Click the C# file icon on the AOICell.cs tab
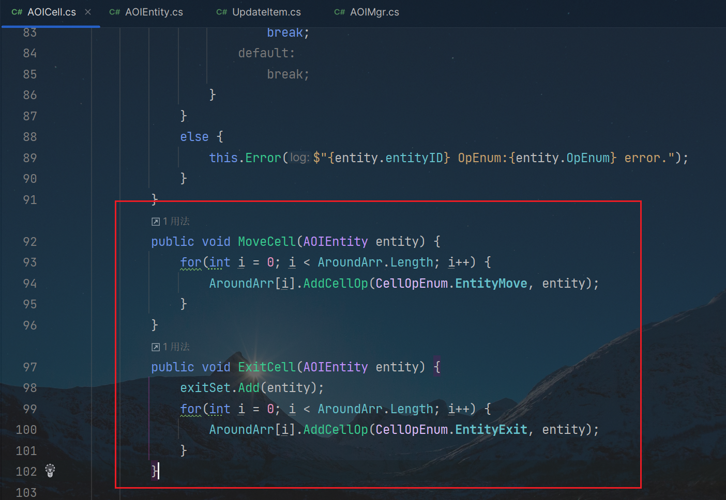This screenshot has height=500, width=726. coord(17,12)
